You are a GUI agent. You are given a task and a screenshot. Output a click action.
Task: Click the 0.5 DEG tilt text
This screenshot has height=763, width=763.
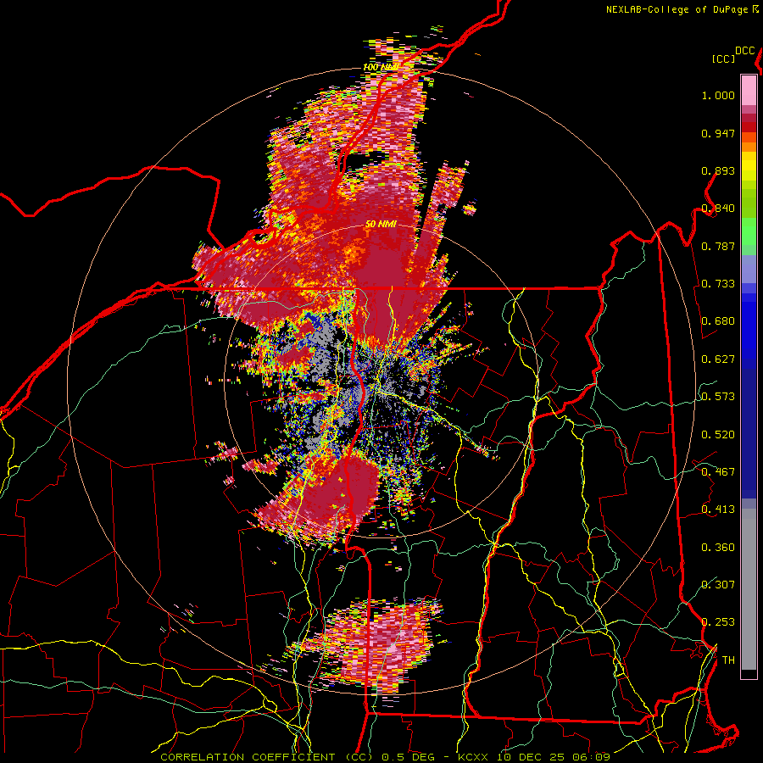pos(407,757)
